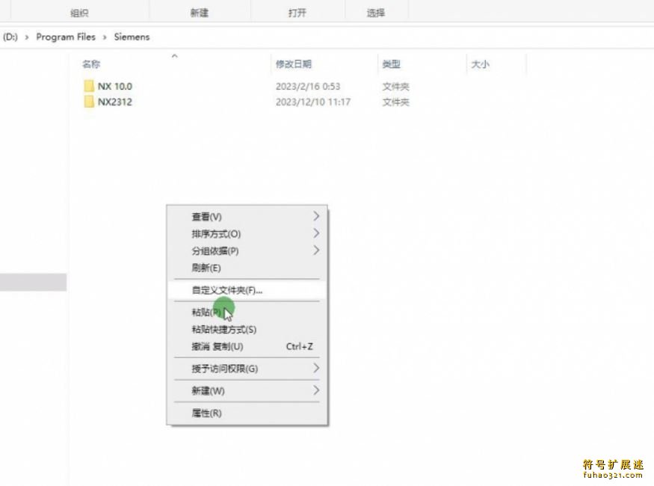Click the 类型 column header
The width and height of the screenshot is (654, 486).
tap(392, 65)
